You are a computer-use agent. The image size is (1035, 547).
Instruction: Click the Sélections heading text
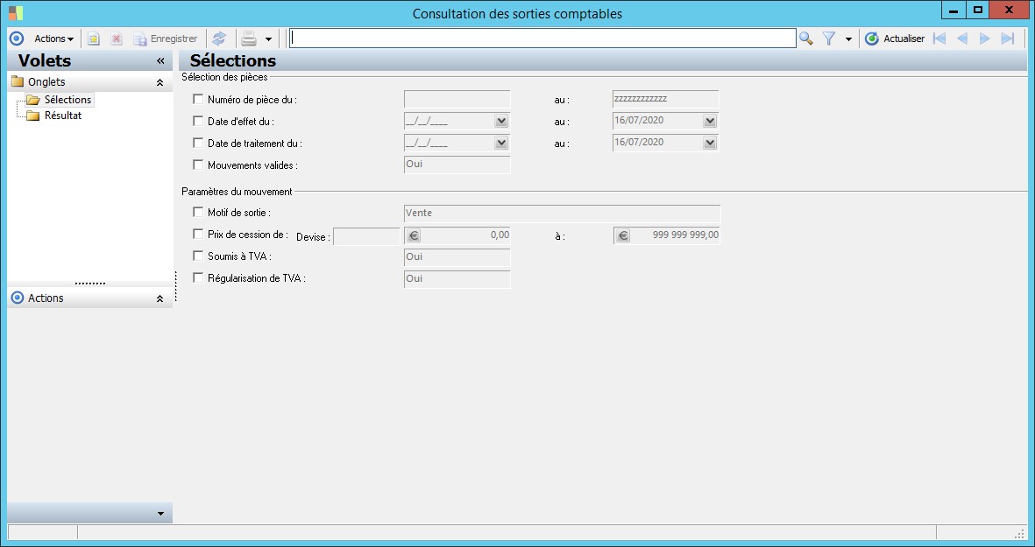[x=233, y=60]
